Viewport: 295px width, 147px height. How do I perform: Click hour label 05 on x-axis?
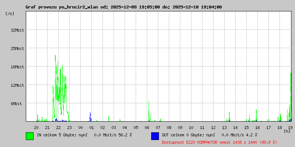[x=136, y=128]
